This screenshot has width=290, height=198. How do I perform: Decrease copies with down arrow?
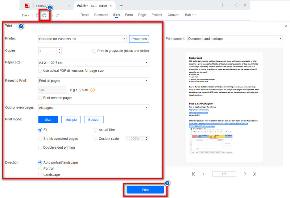tap(59, 52)
